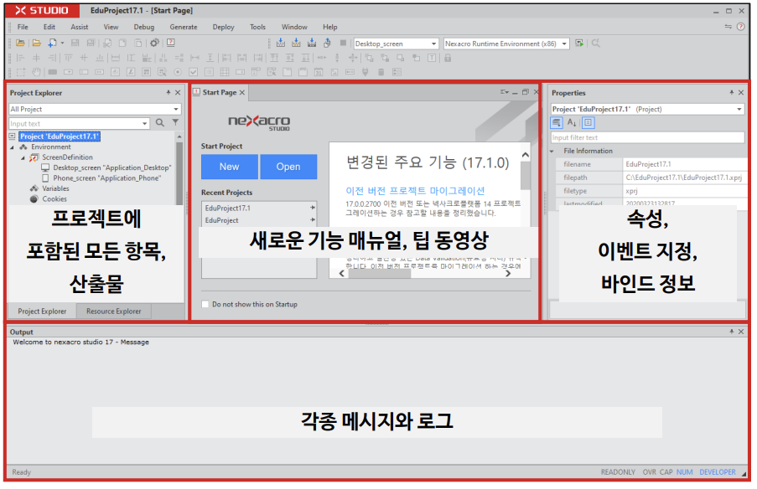Click the news panel horizontal scrollbar thumb
This screenshot has width=757, height=489.
[x=380, y=274]
